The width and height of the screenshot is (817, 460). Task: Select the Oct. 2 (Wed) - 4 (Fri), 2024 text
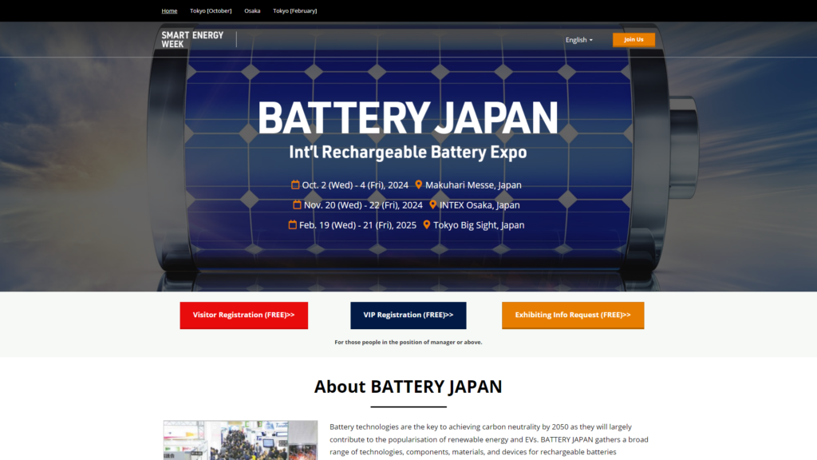click(x=355, y=185)
